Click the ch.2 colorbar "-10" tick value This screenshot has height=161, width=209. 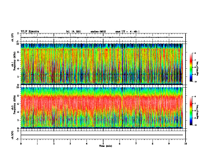click(195, 125)
